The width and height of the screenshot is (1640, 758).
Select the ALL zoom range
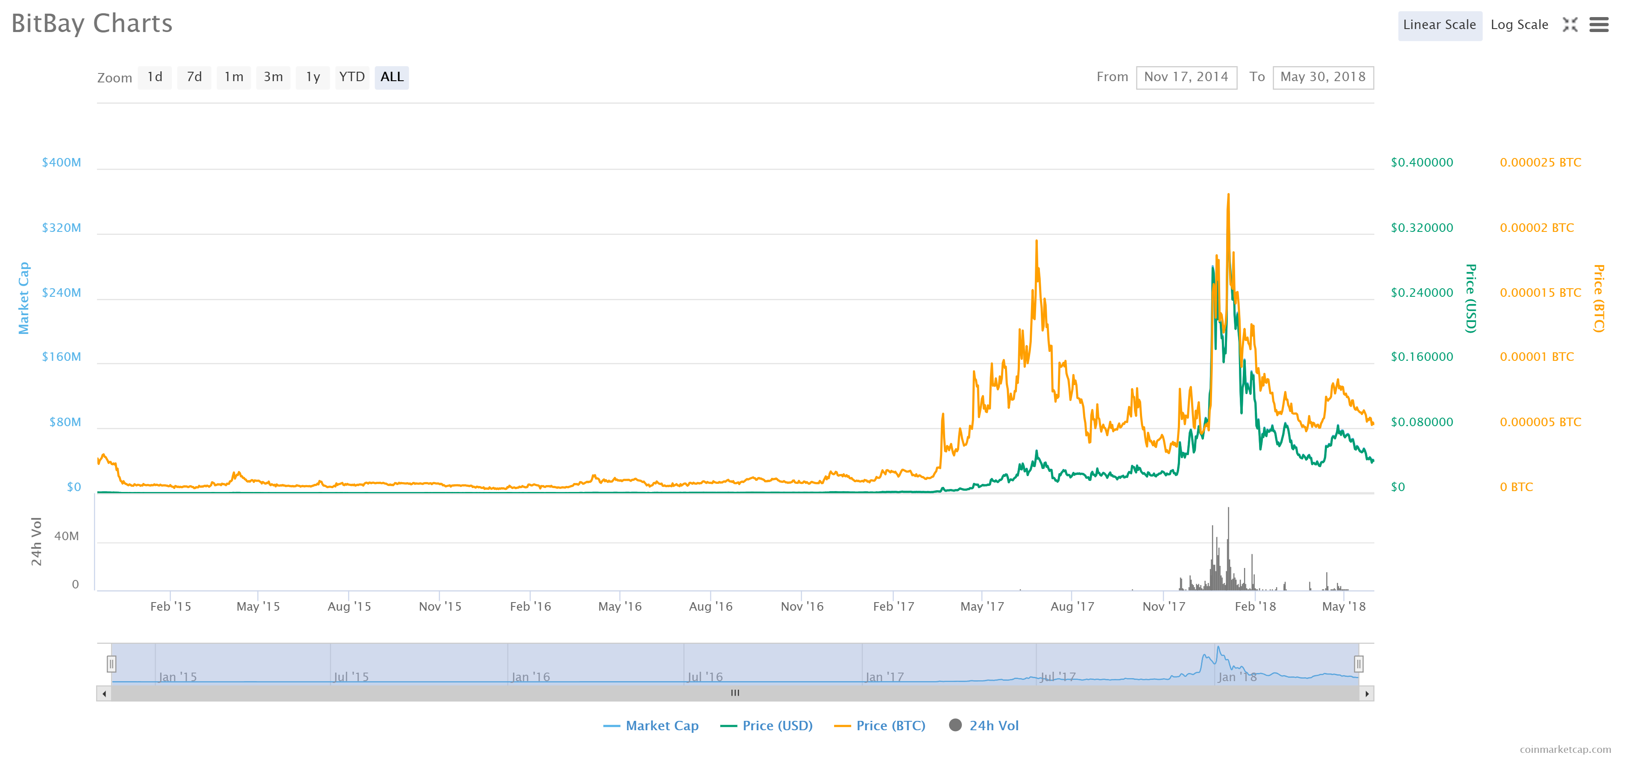392,77
